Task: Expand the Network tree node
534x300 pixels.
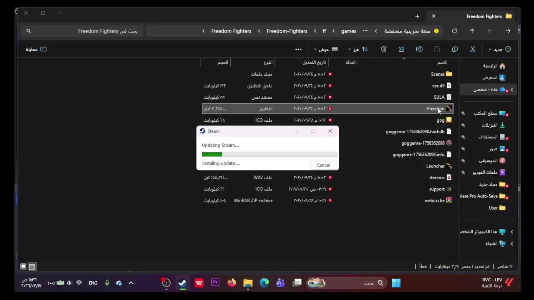Action: coord(512,243)
